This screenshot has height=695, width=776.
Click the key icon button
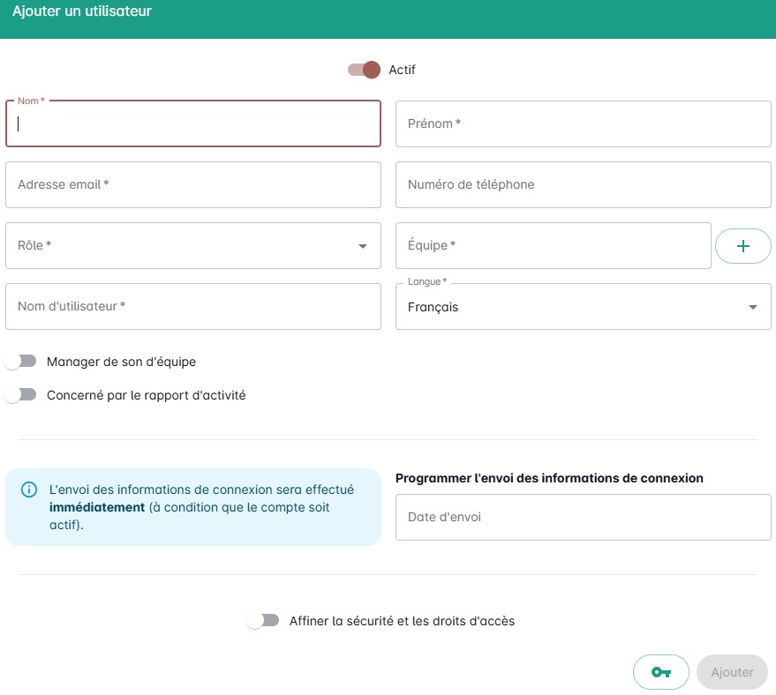point(660,672)
